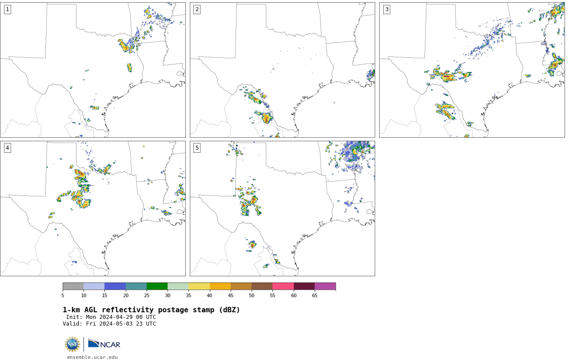The height and width of the screenshot is (362, 569).
Task: Click the yellow 35-40 dBZ swatch
Action: point(199,286)
